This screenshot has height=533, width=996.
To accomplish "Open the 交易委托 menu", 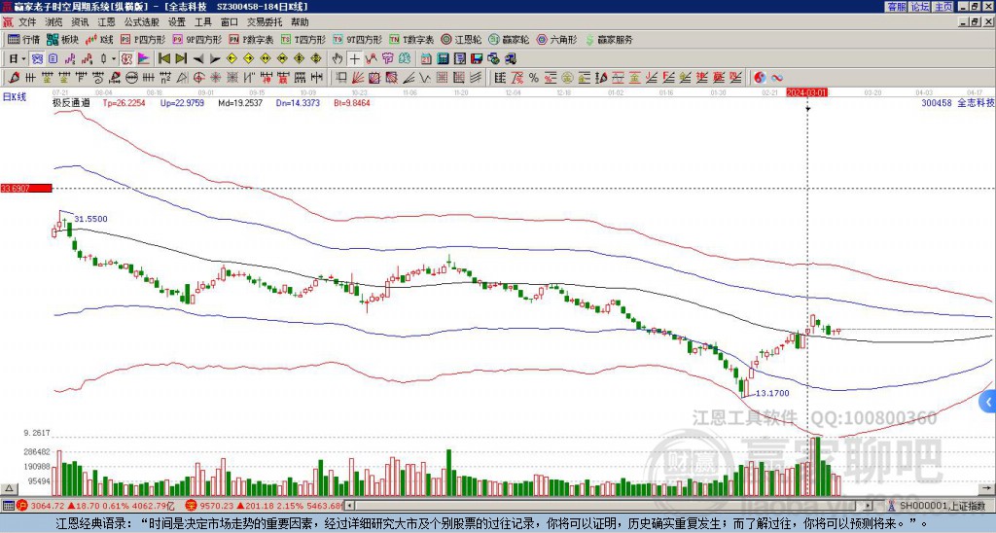I will click(x=265, y=22).
